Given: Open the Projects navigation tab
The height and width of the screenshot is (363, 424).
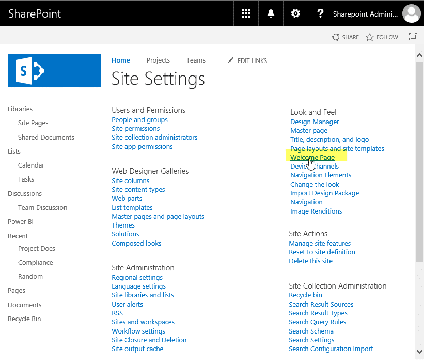Looking at the screenshot, I should [x=158, y=61].
